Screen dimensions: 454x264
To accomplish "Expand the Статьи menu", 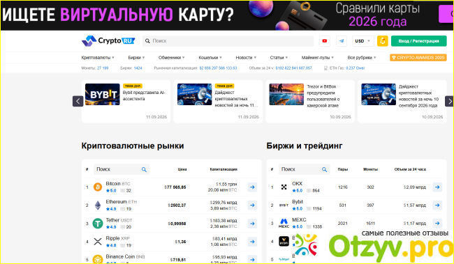I will (279, 58).
